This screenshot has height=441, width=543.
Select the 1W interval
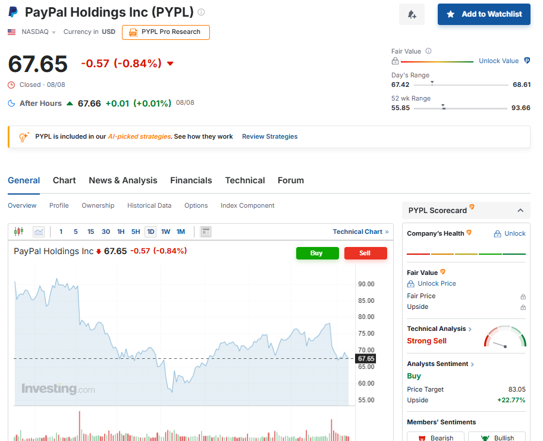coord(165,232)
